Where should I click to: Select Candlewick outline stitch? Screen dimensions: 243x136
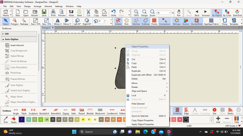tap(112, 111)
